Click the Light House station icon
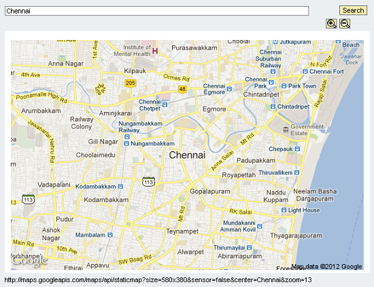Image resolution: width=374 pixels, height=287 pixels. pos(284,210)
